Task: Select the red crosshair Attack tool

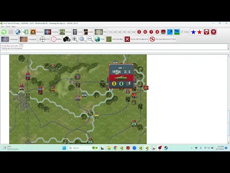Action: point(56,39)
